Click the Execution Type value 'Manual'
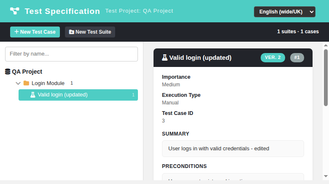The height and width of the screenshot is (184, 329). 170,103
